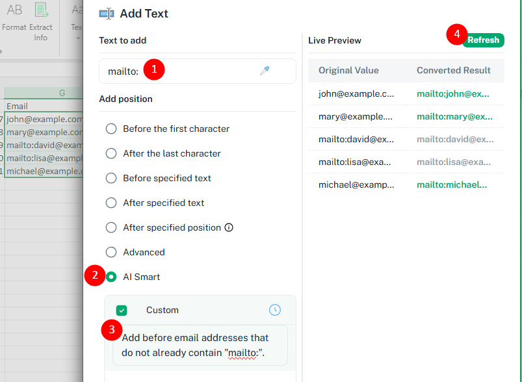The width and height of the screenshot is (522, 382).
Task: Click converted result mailto:michael...
Action: [x=452, y=185]
